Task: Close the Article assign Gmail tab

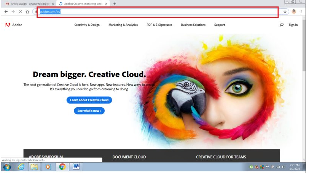Action: click(x=53, y=4)
